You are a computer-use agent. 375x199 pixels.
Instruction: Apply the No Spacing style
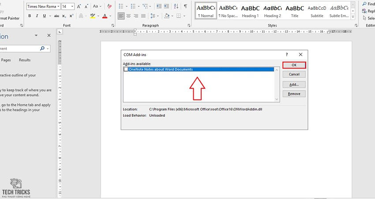[x=228, y=11]
